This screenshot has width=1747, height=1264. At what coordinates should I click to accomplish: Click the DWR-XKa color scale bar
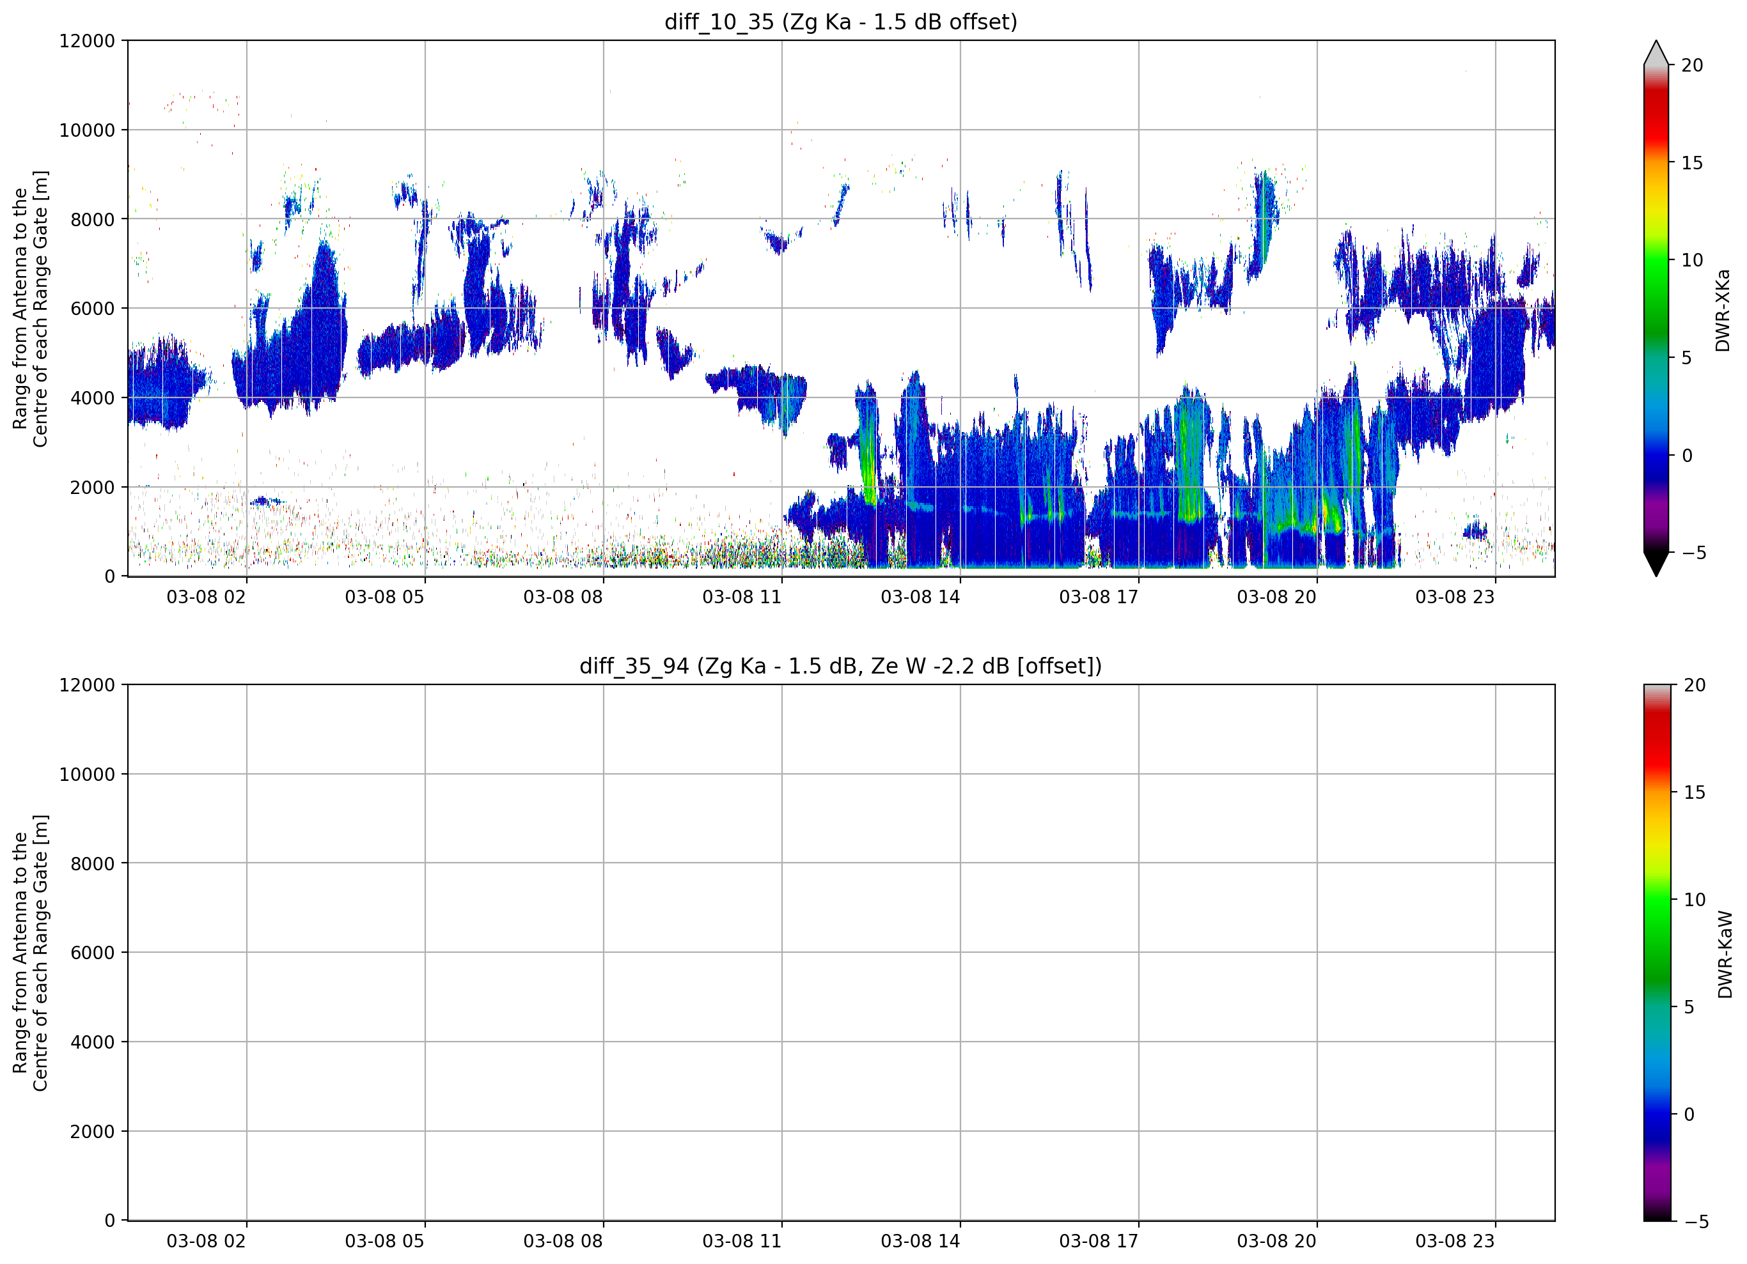[x=1656, y=309]
